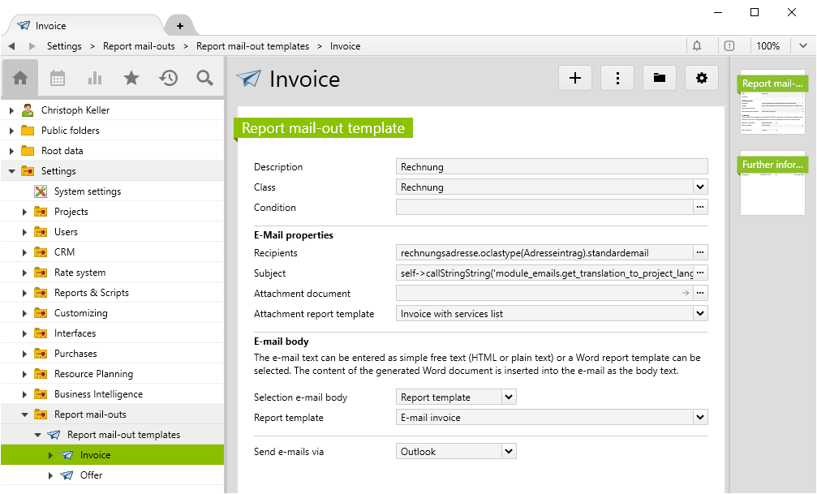Click the search magnifier icon

(205, 78)
